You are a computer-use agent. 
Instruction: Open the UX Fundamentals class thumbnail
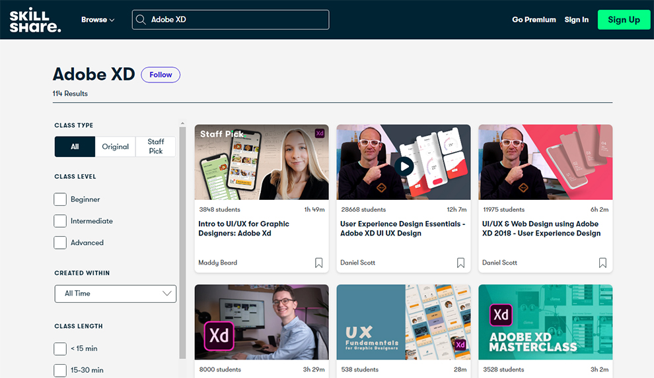[x=404, y=322]
